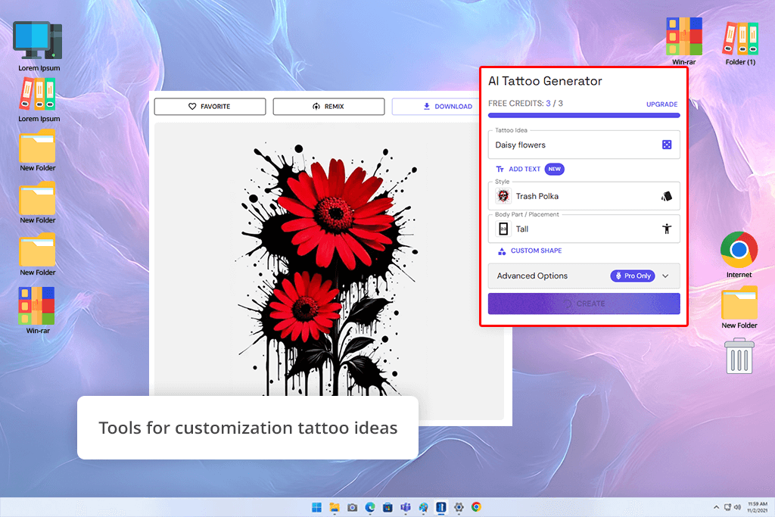Open Chrome from the taskbar

coord(477,507)
